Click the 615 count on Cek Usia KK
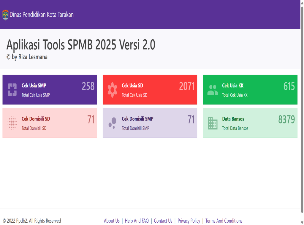 click(289, 86)
